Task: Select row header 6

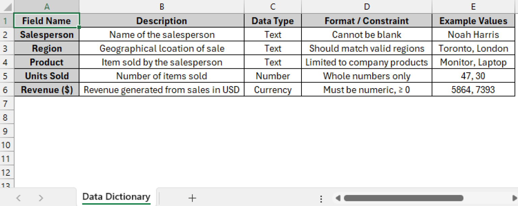Action: coord(6,90)
